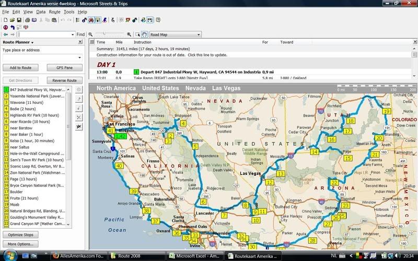The width and height of the screenshot is (418, 261).
Task: Click the New document toolbar icon
Action: point(5,20)
